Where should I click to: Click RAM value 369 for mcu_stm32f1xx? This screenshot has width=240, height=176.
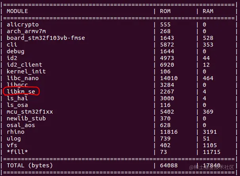pos(208,112)
